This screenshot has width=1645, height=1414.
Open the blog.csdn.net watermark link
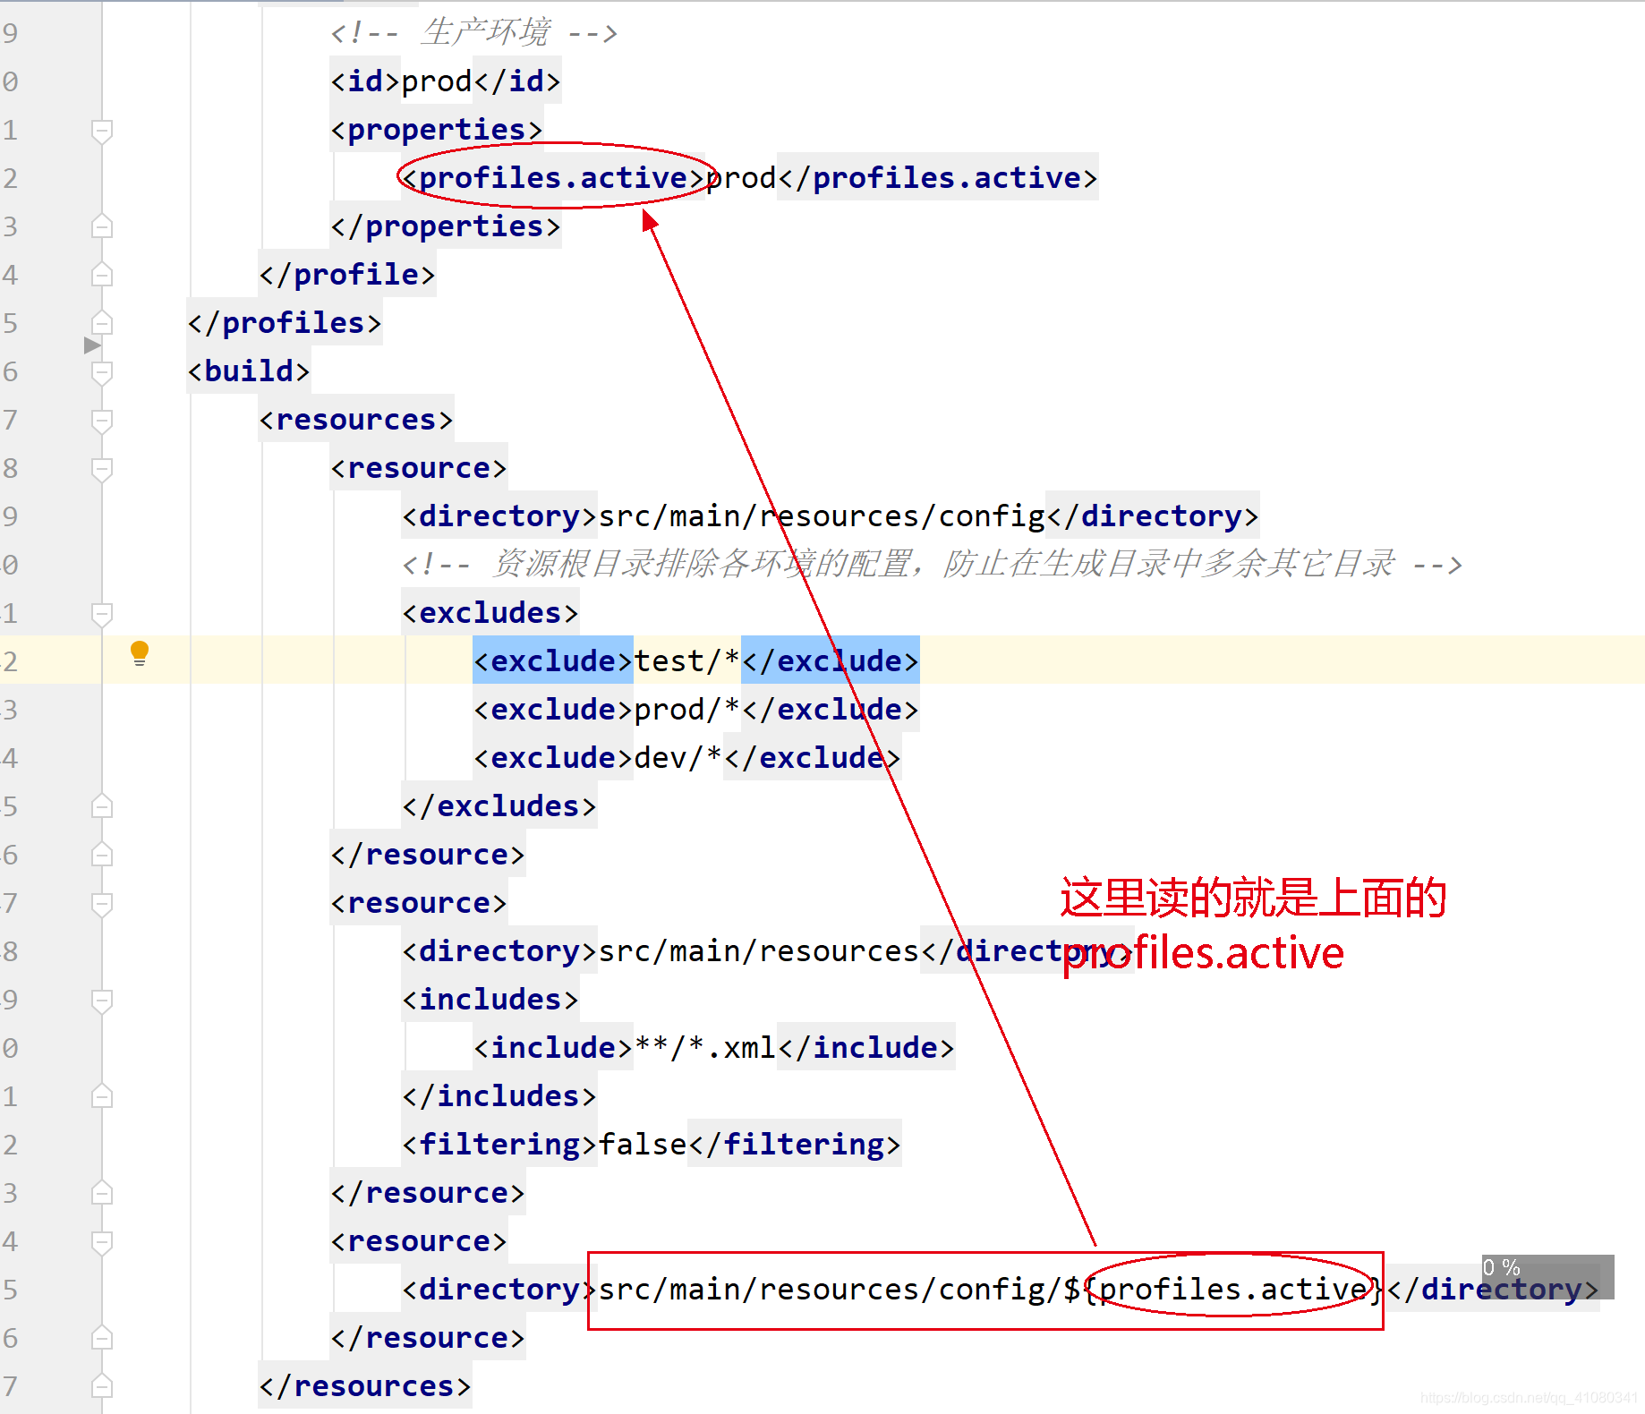(1523, 1396)
